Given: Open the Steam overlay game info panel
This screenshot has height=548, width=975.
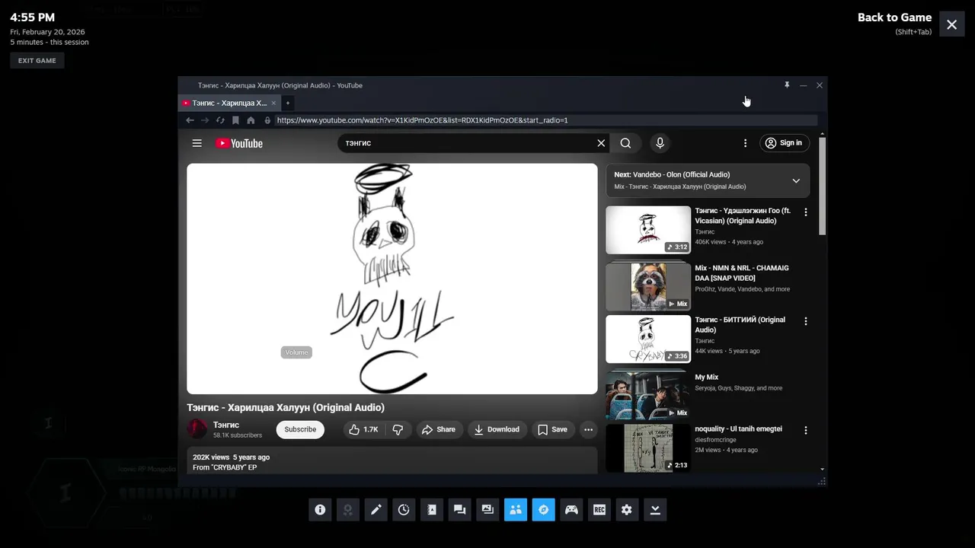Looking at the screenshot, I should click(x=320, y=510).
